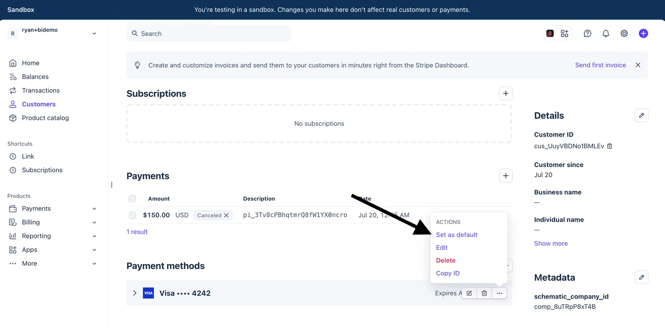Add a new subscription with plus button
Viewport: 665px width, 328px height.
(506, 93)
